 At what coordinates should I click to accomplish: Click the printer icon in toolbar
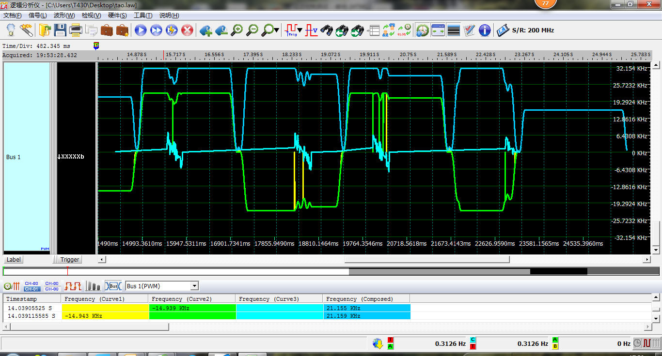(x=76, y=30)
